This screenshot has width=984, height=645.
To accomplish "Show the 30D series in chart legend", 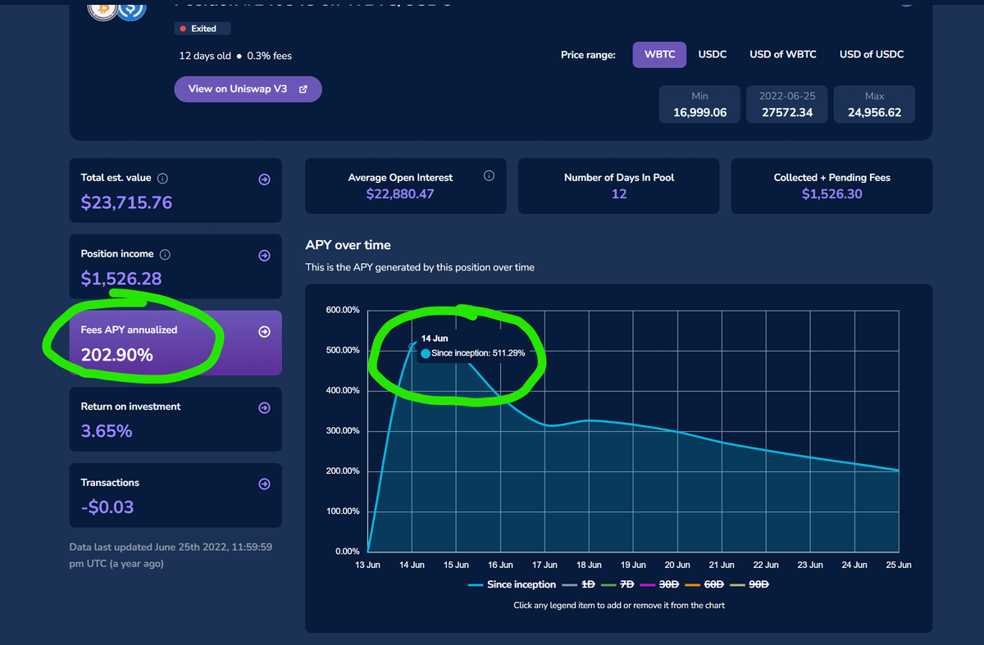I will click(x=660, y=585).
